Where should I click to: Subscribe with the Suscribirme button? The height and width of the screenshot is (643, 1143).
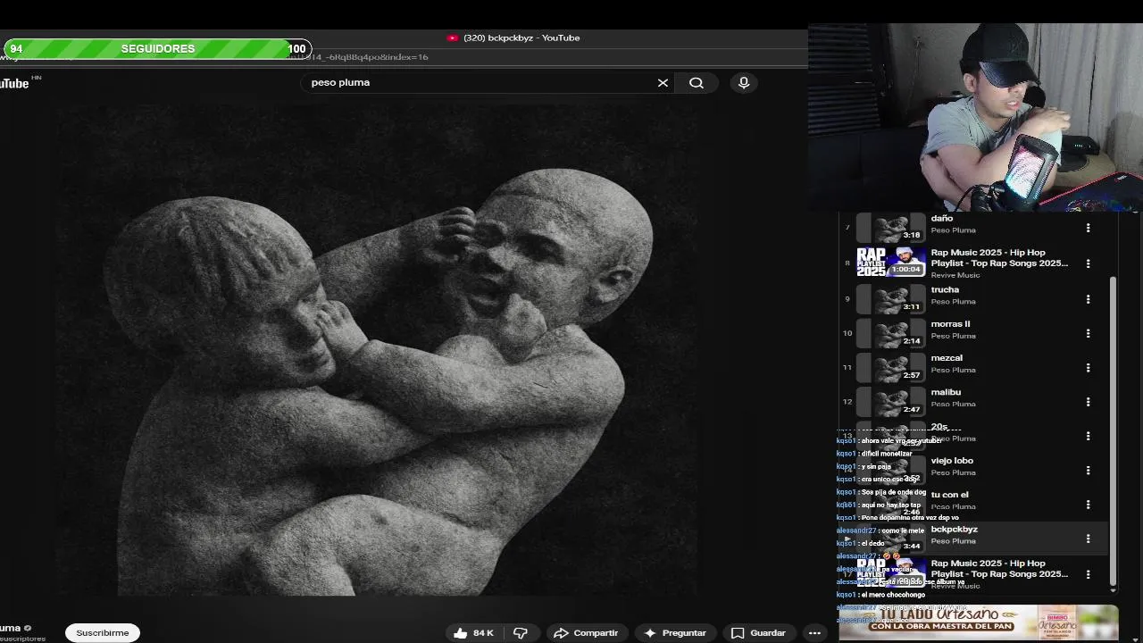103,633
